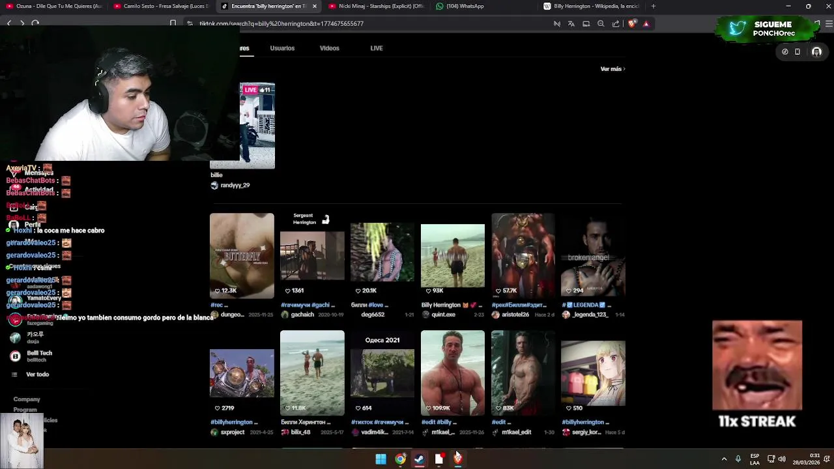Click the browser forward arrow

pos(22,23)
